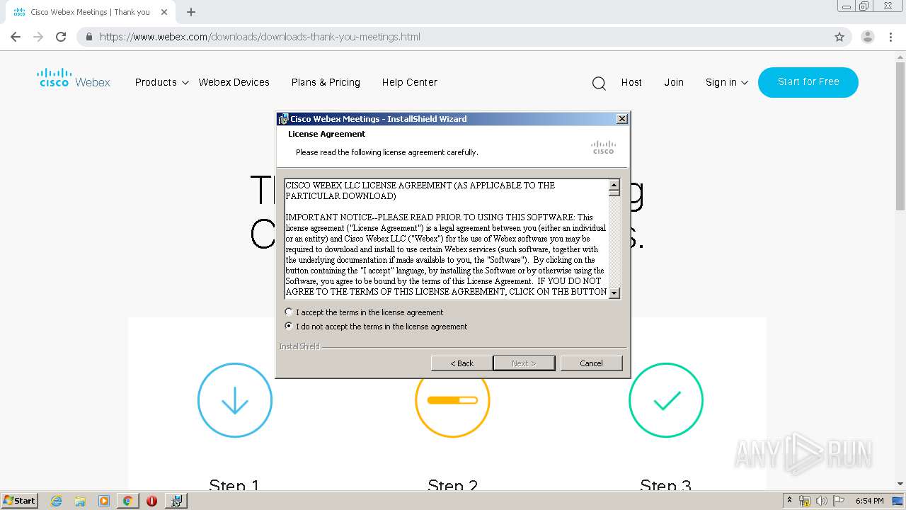This screenshot has height=510, width=906.
Task: Close the InstallShield Wizard dialog
Action: [622, 119]
